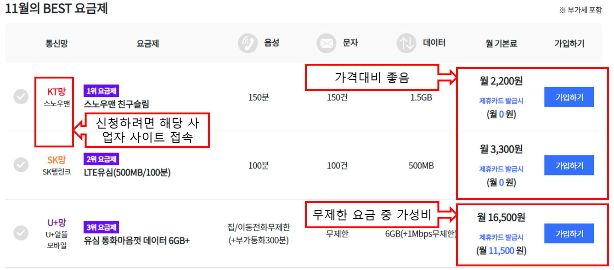Click the 150분 voice value
The height and width of the screenshot is (270, 614).
(258, 97)
